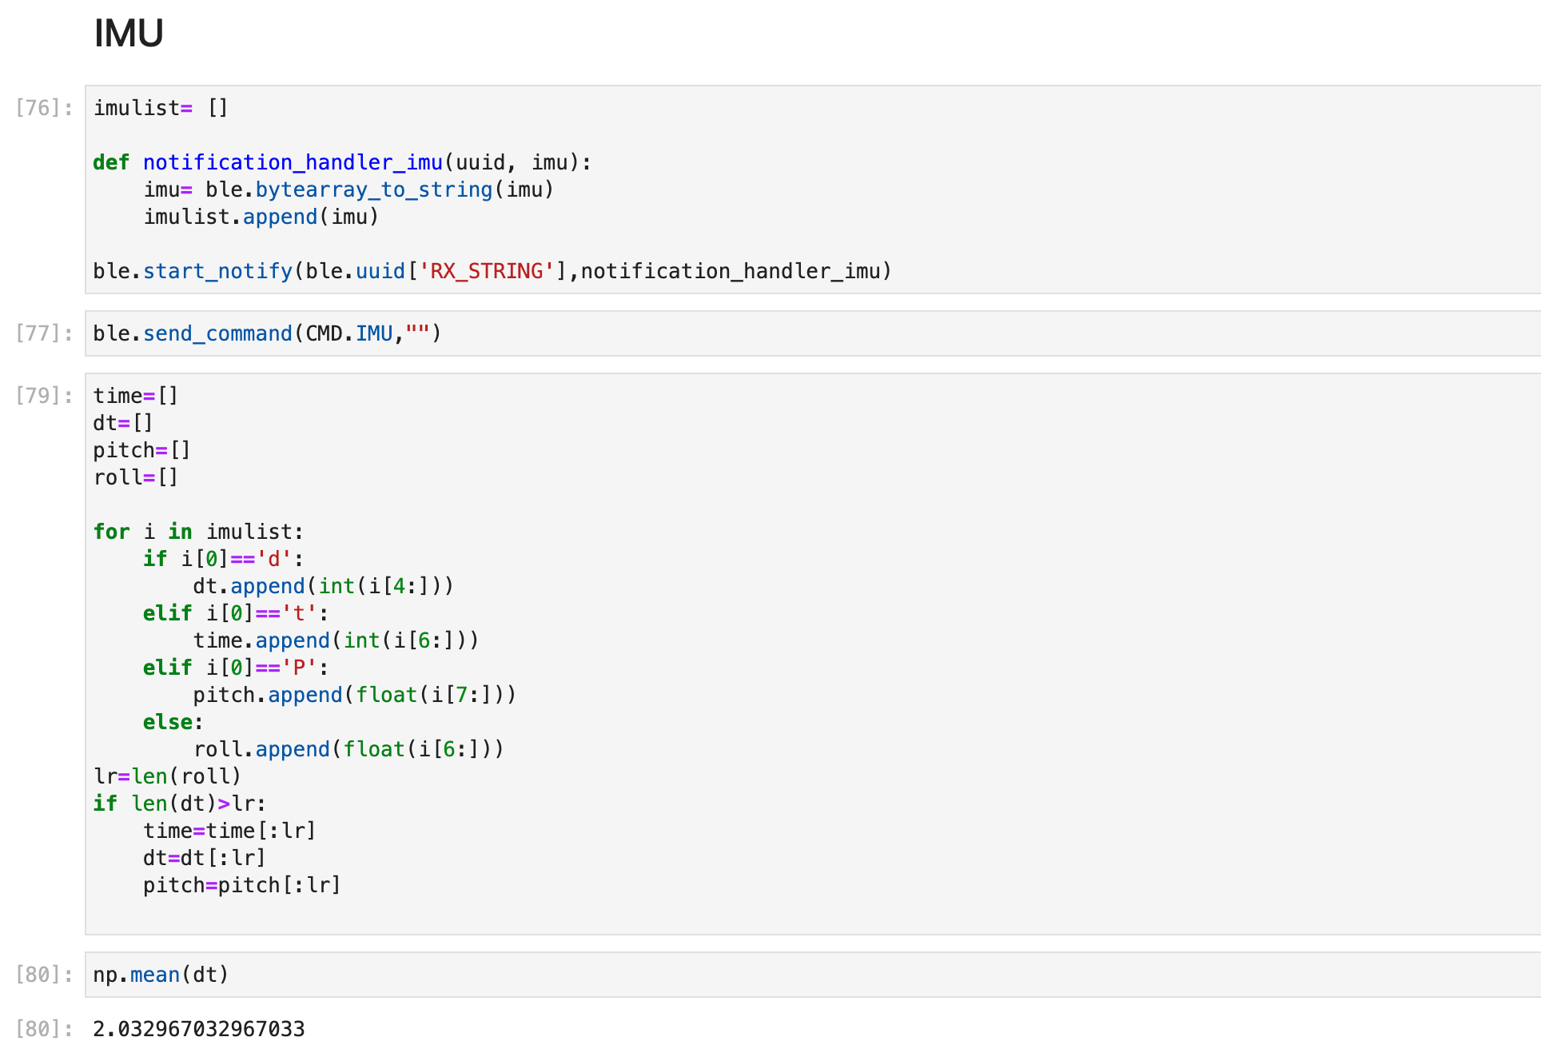Click the cell 79 prompt label
This screenshot has height=1057, width=1541.
pos(44,396)
